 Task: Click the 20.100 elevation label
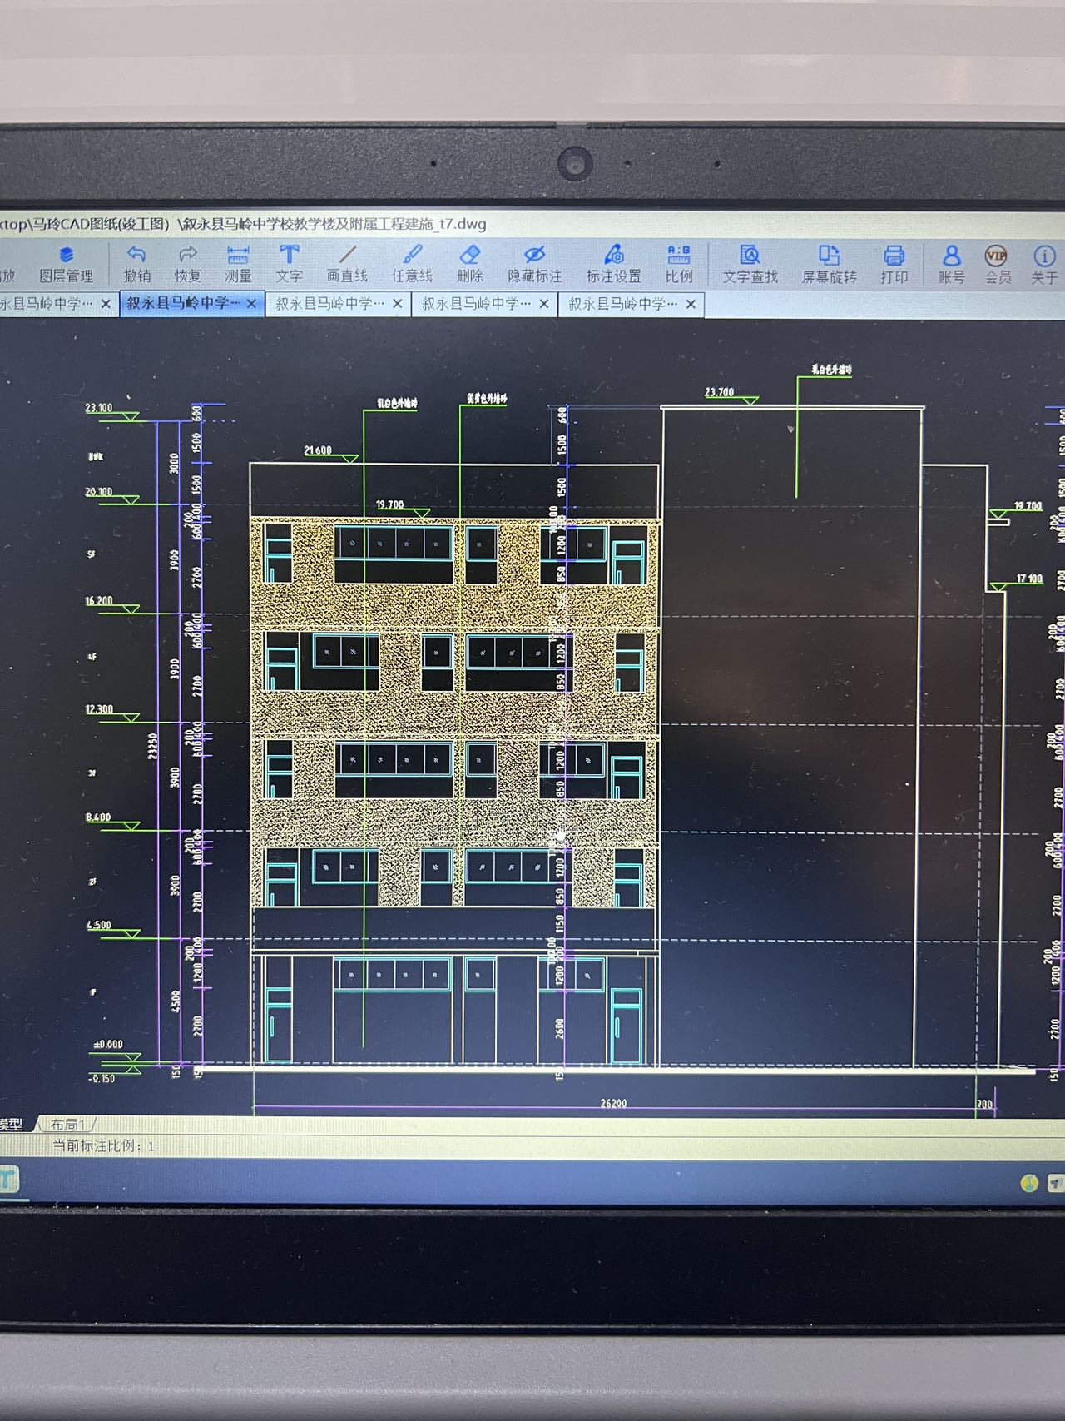point(98,492)
